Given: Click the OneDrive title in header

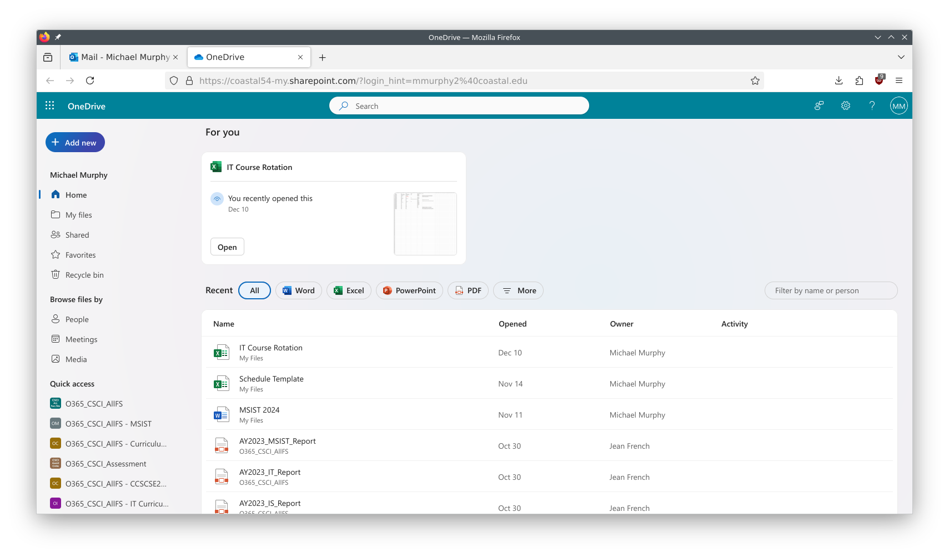Looking at the screenshot, I should tap(87, 106).
